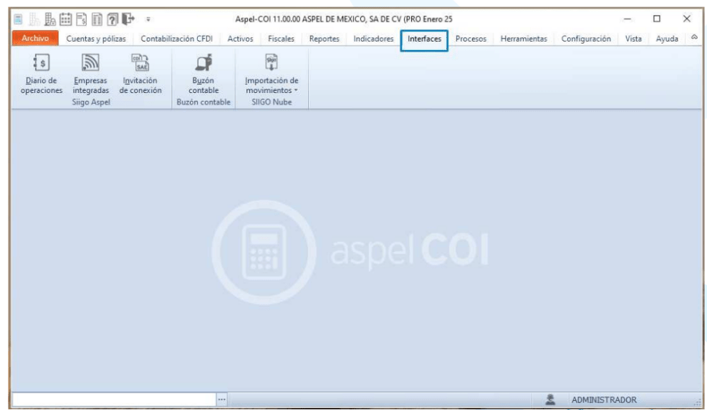Collapse the ribbon with the chevron

(x=694, y=37)
